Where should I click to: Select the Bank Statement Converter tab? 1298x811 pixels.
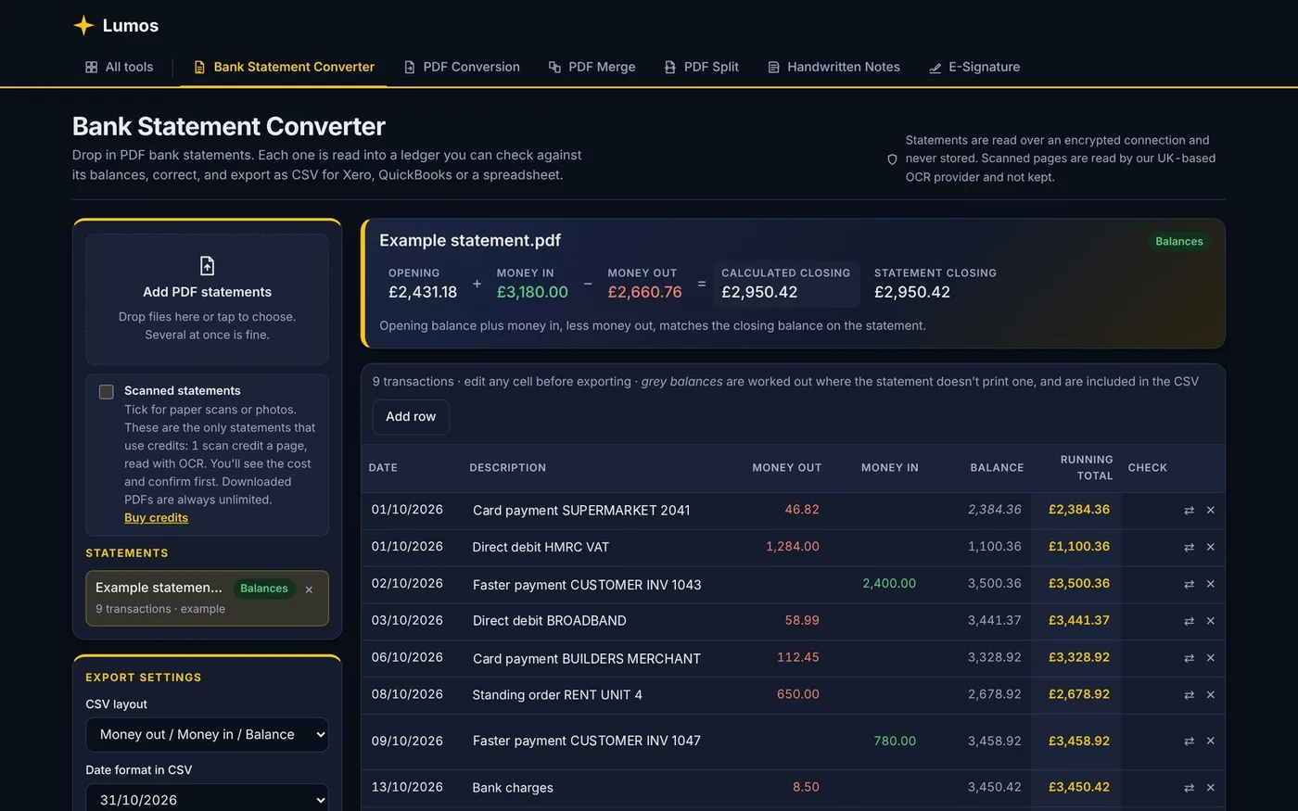coord(284,67)
